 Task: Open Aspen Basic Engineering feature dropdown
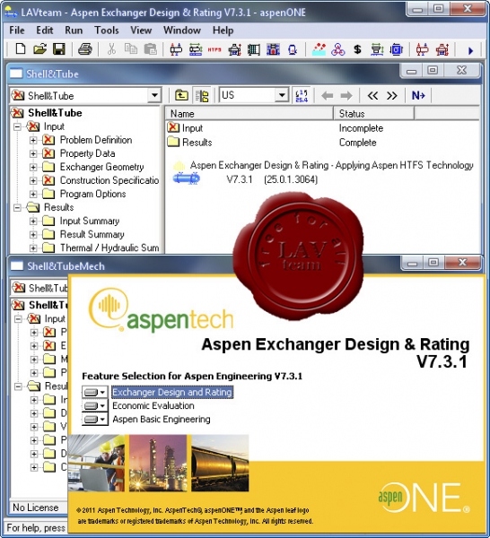click(95, 420)
